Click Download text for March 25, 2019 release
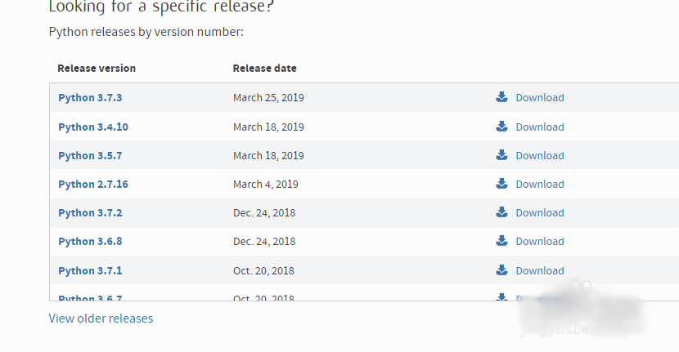 540,98
